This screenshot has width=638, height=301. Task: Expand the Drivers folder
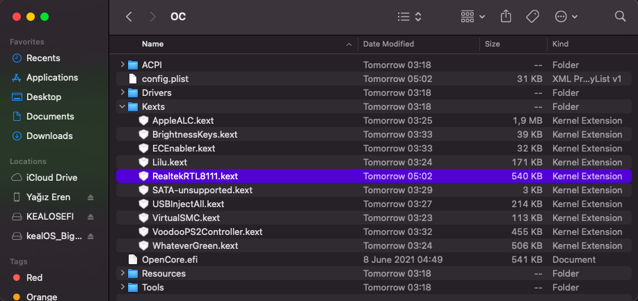(x=122, y=92)
